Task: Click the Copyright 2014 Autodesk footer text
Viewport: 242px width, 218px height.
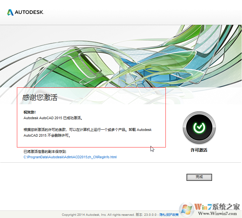Action: point(98,215)
